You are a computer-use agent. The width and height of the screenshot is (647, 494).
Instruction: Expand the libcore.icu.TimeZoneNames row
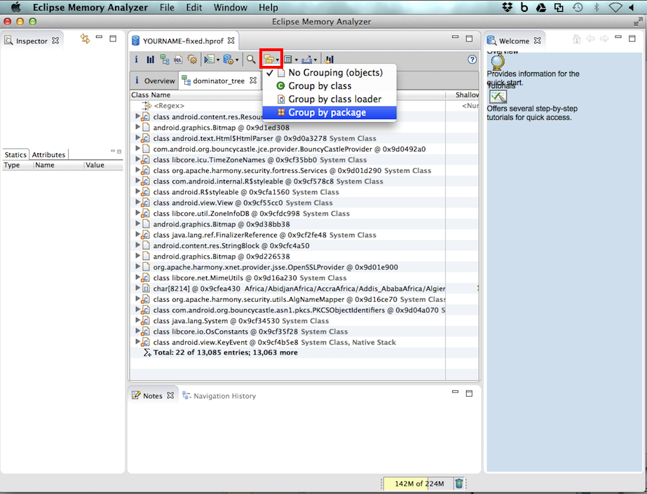[x=137, y=159]
